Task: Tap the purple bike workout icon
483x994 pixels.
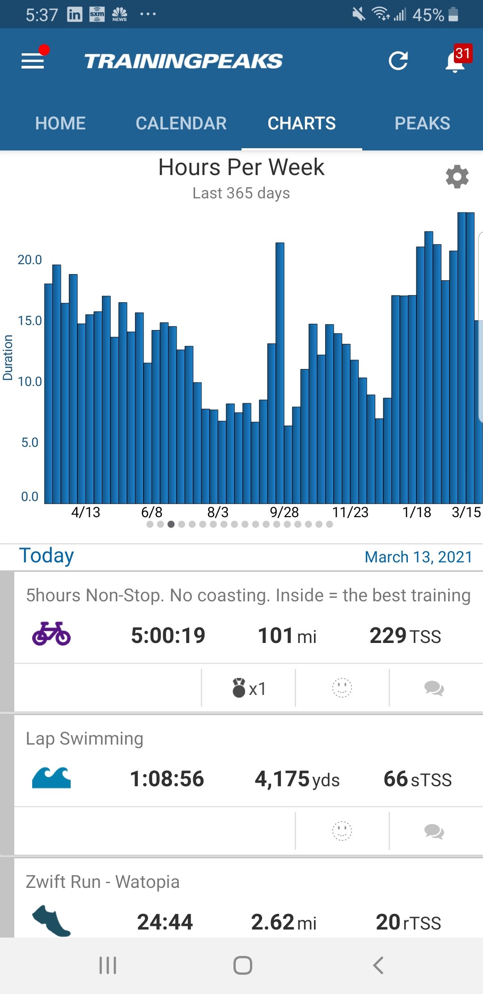Action: coord(51,634)
